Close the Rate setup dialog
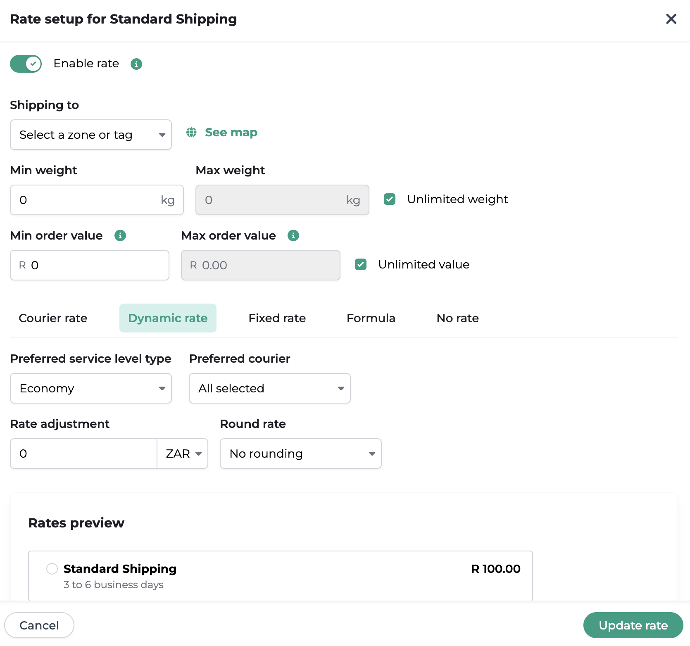 click(671, 19)
